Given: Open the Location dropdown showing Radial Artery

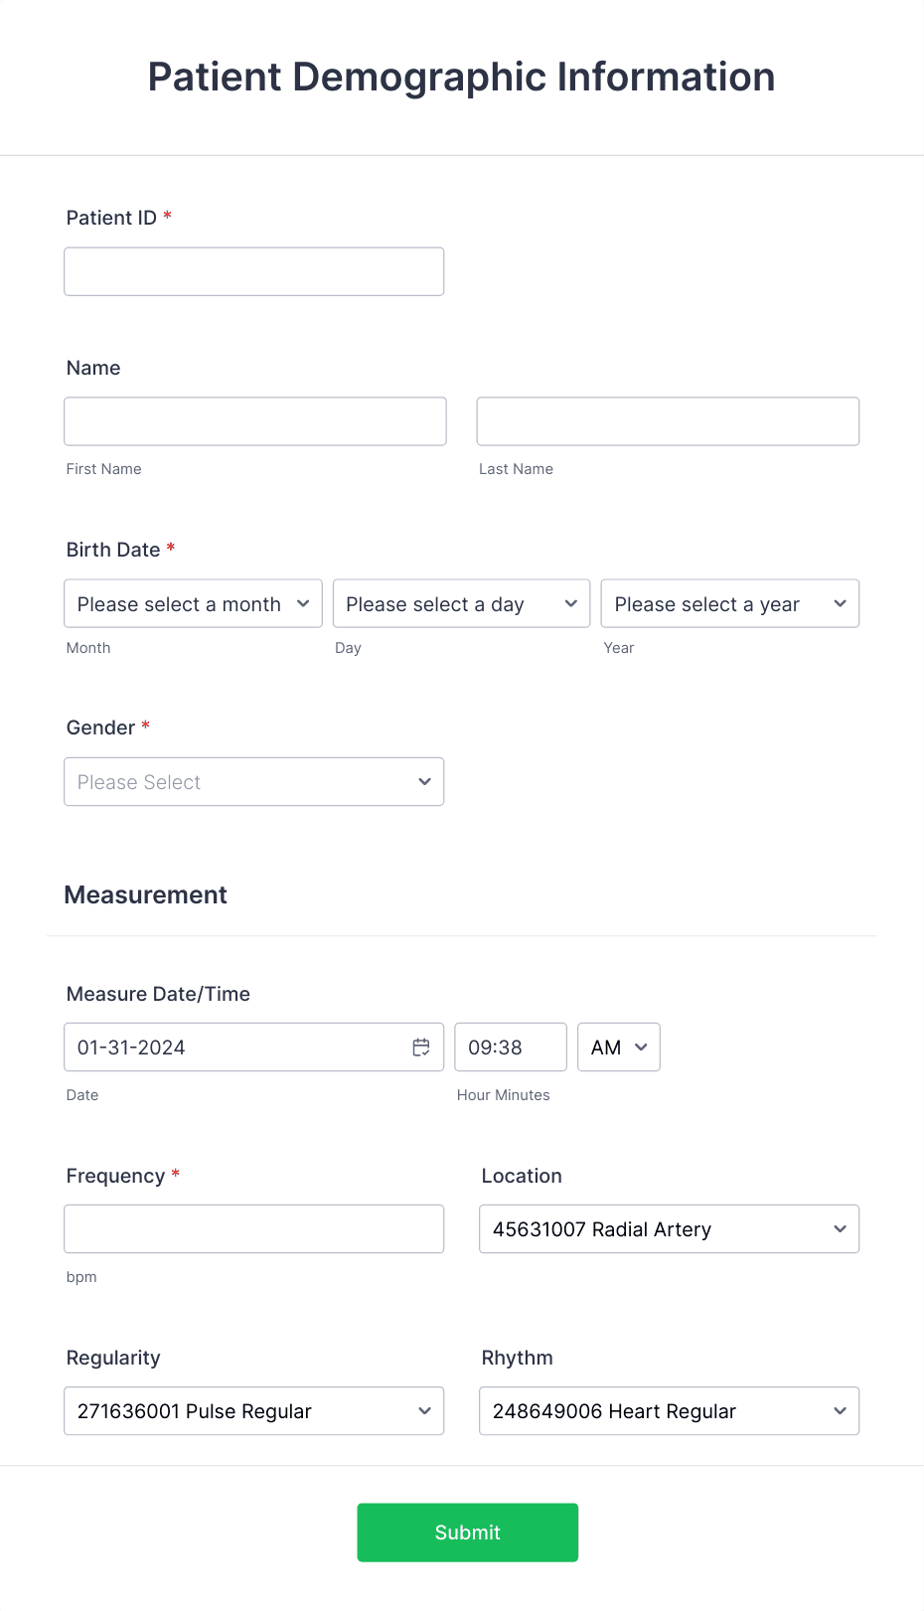Looking at the screenshot, I should [669, 1228].
